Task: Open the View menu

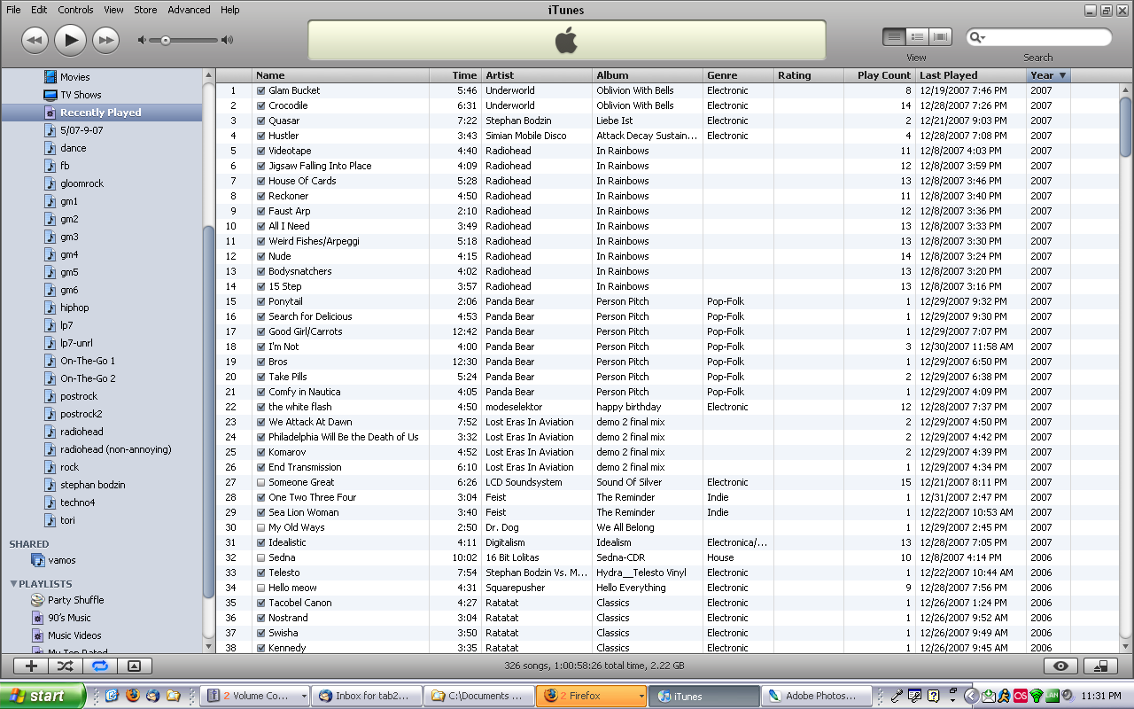Action: coord(113,10)
